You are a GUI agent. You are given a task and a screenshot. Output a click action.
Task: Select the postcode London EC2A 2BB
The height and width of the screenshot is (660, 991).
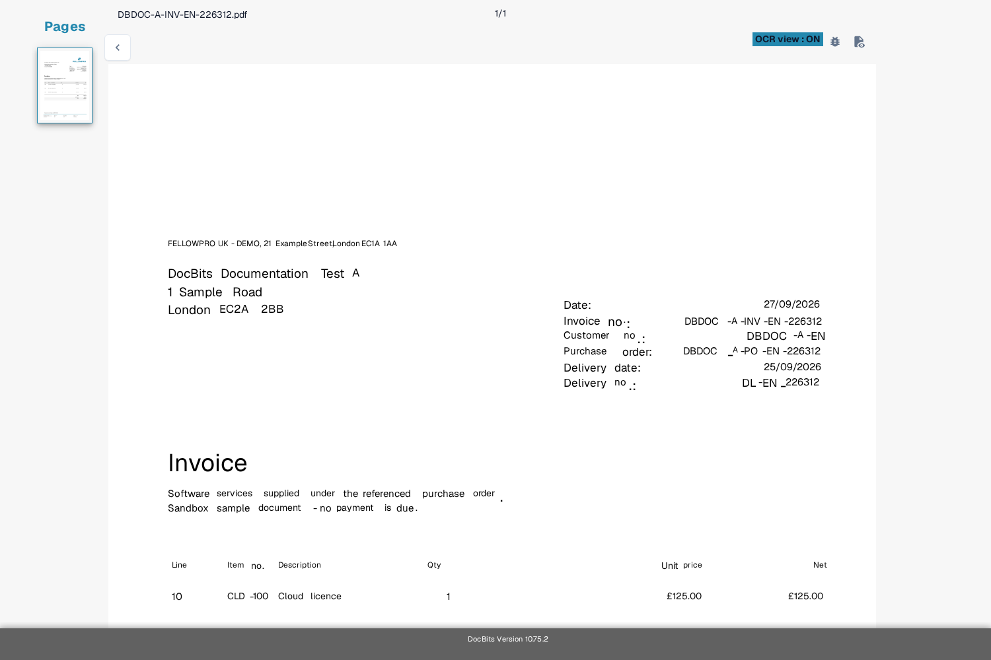(225, 310)
